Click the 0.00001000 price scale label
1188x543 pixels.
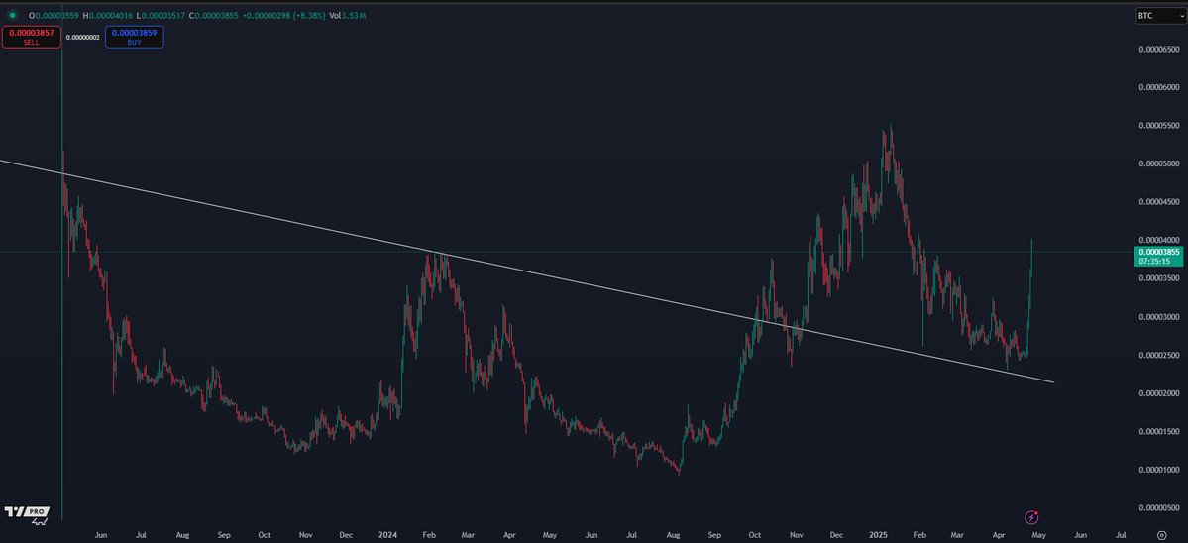click(1158, 469)
